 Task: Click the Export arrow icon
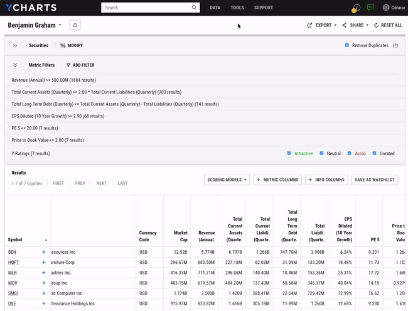coord(309,25)
